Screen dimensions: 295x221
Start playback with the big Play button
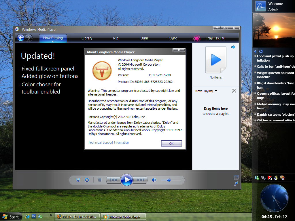127,180
